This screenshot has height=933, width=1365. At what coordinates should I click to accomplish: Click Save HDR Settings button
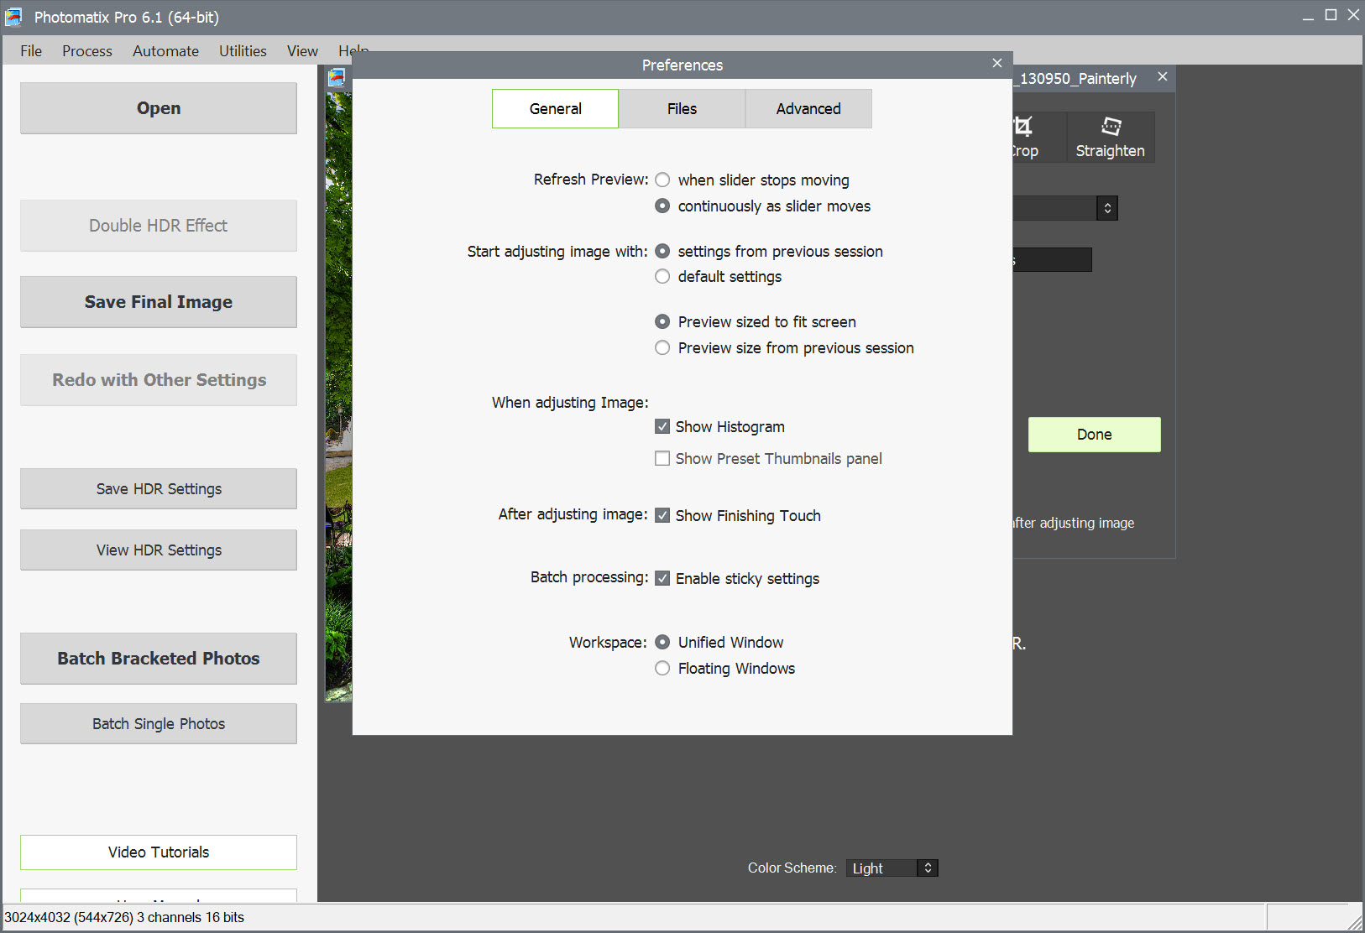pos(159,489)
